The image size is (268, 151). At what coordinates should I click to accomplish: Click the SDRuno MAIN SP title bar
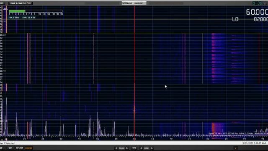tap(134, 3)
